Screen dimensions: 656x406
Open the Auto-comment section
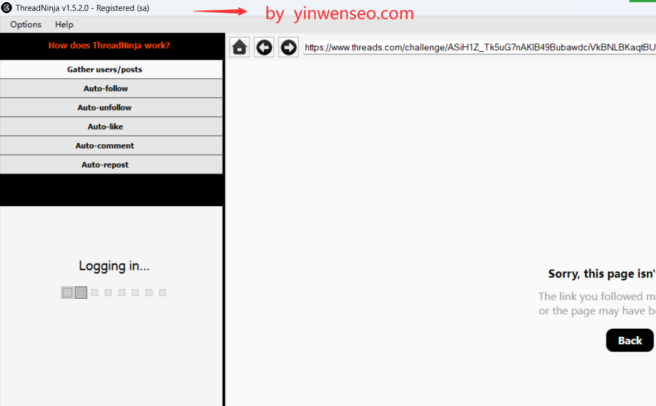point(111,145)
